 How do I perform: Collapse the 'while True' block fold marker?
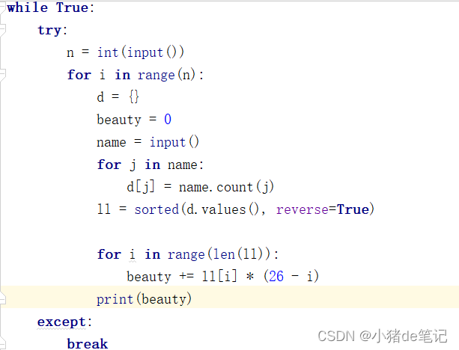[2, 7]
